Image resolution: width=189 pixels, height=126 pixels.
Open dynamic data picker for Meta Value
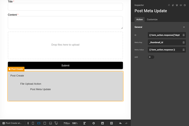[184, 50]
